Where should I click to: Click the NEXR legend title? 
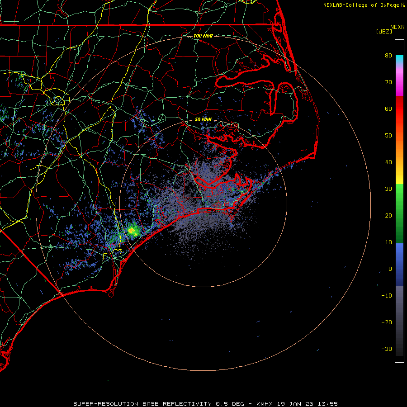click(397, 27)
